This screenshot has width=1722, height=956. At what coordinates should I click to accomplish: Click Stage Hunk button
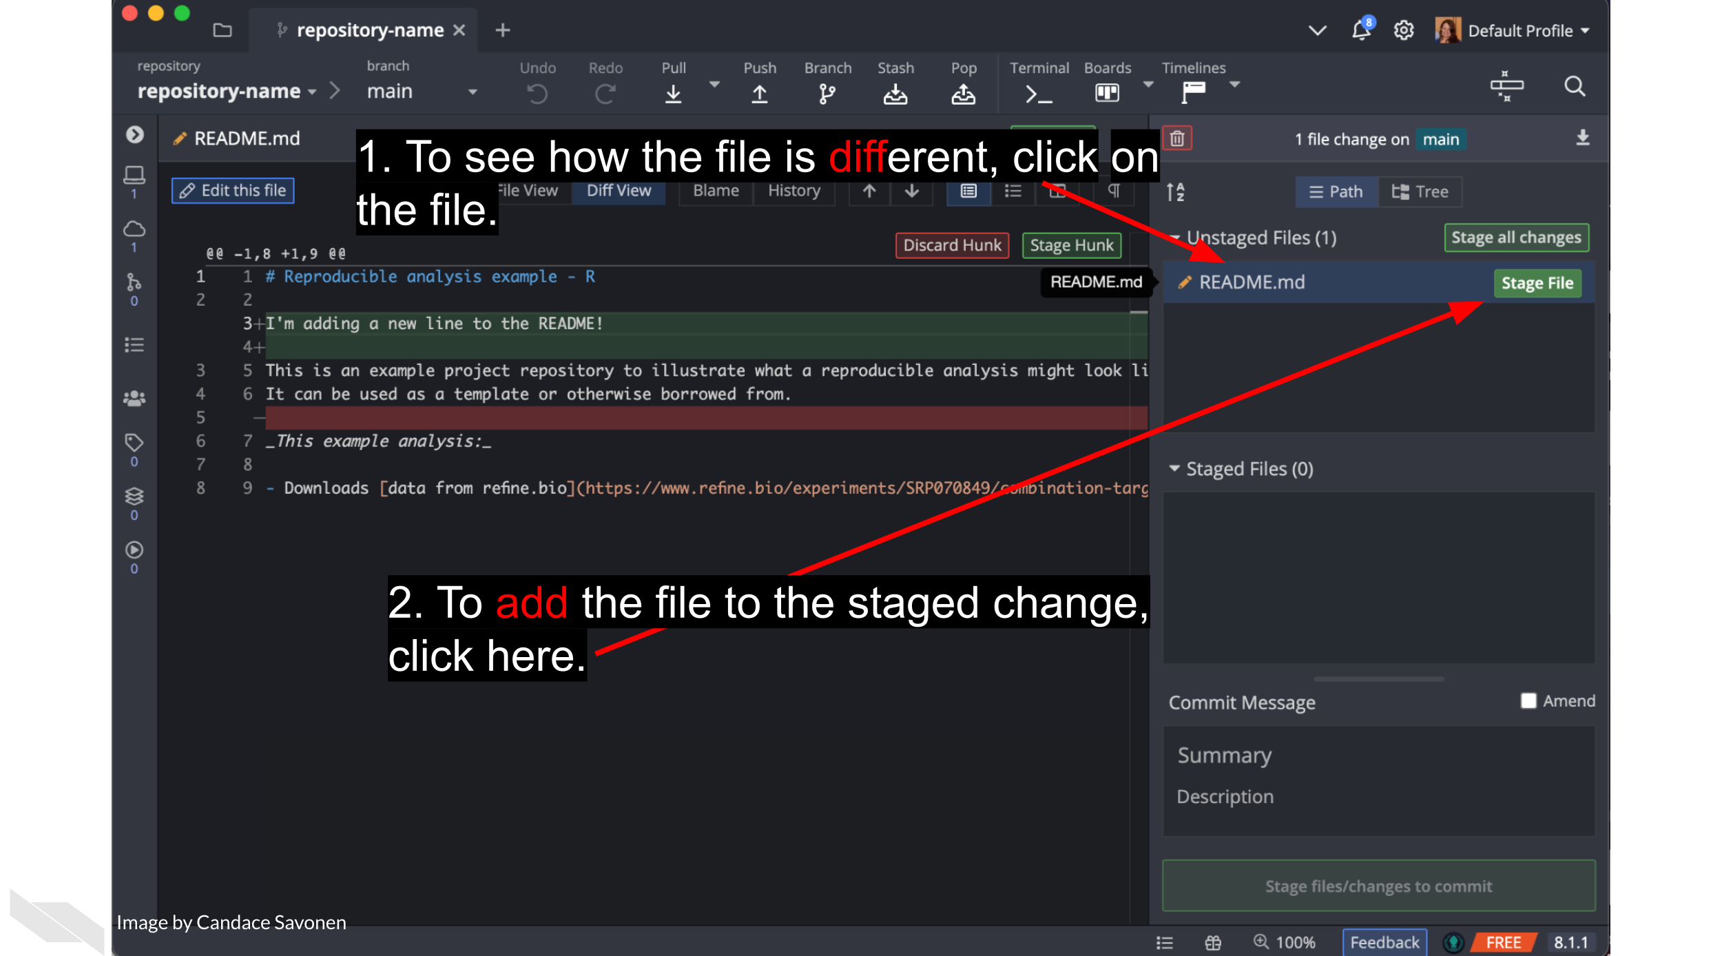(x=1071, y=245)
